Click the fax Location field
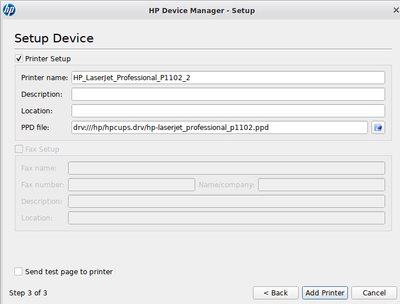 (x=227, y=218)
